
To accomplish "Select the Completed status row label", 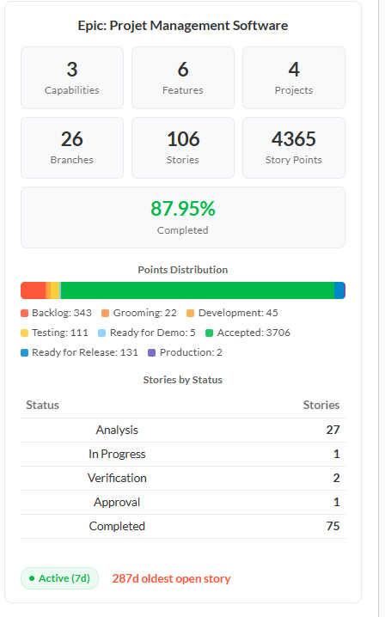I will click(x=117, y=526).
